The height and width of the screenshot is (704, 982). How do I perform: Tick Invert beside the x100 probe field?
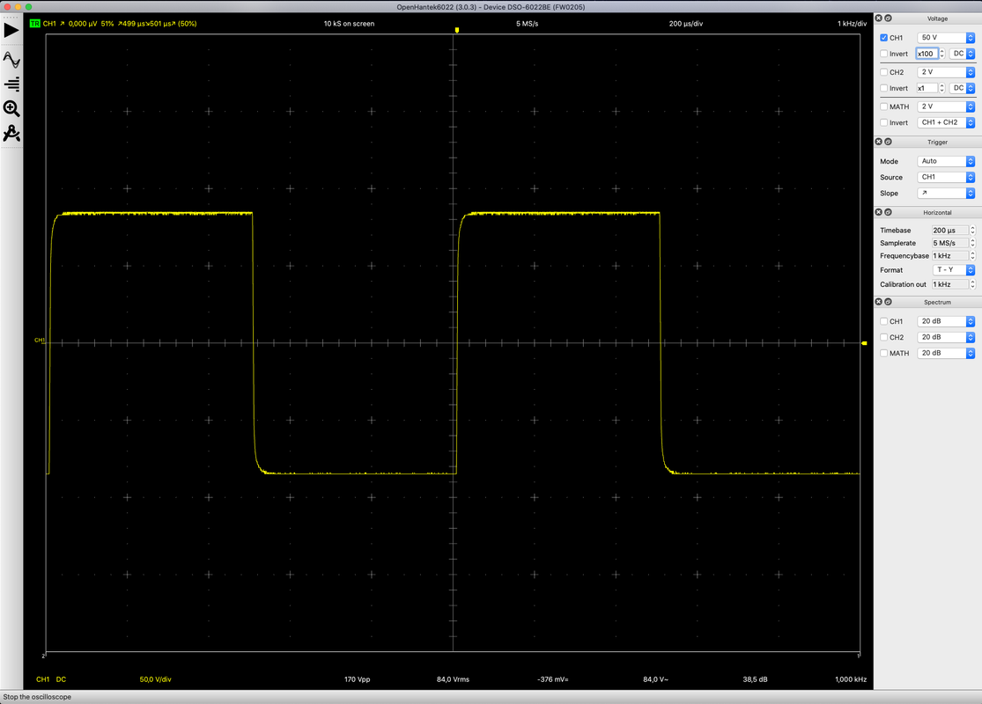(883, 54)
